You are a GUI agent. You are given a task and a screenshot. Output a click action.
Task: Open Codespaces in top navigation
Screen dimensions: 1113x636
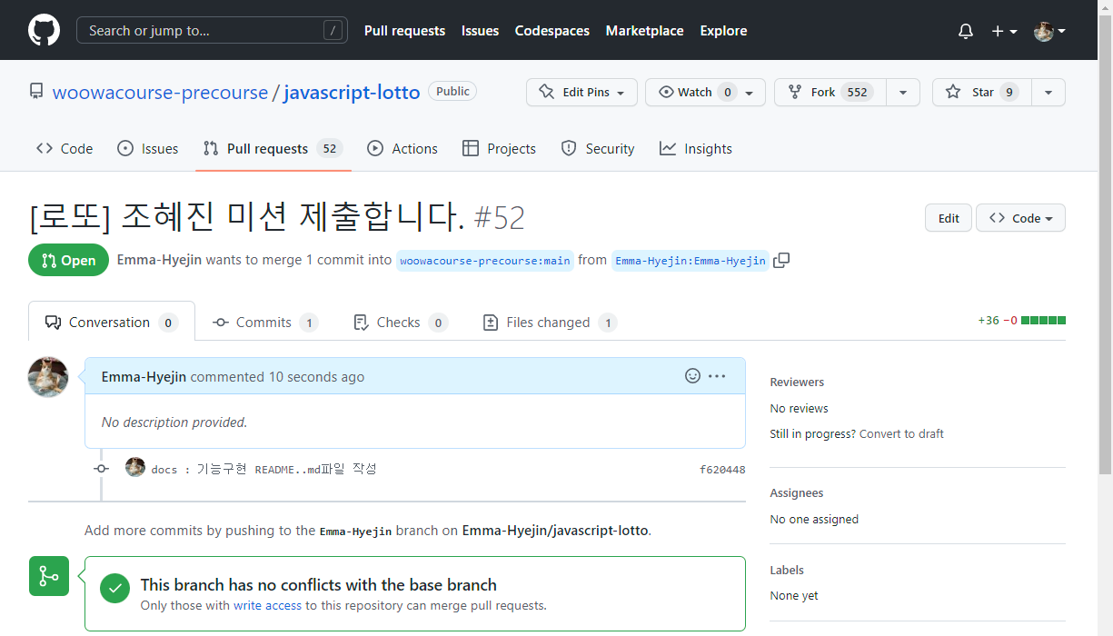point(552,31)
